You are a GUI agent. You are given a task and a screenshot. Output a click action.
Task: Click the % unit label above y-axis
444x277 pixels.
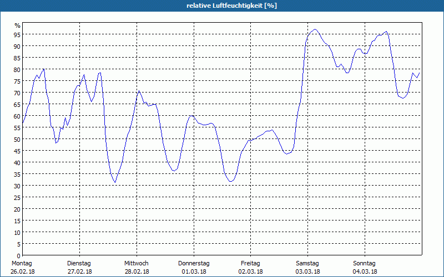click(x=18, y=25)
